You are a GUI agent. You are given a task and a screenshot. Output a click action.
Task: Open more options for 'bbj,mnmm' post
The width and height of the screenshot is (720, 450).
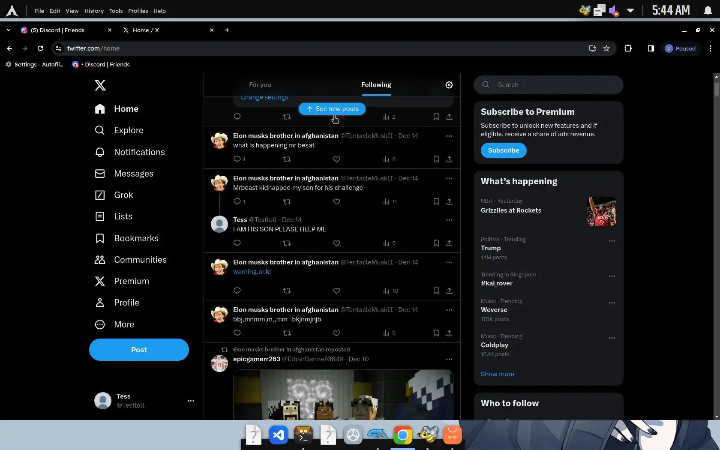click(449, 310)
